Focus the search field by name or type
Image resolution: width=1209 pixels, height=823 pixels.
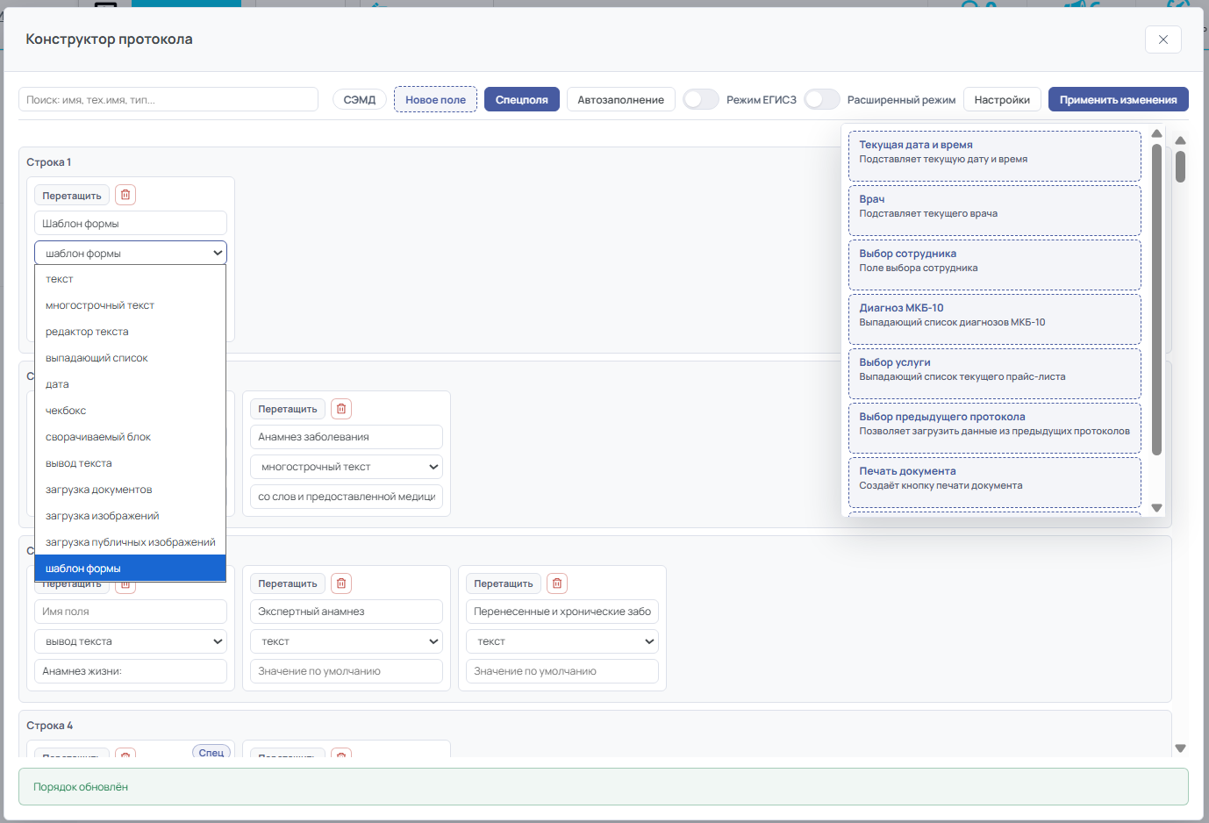click(x=168, y=99)
